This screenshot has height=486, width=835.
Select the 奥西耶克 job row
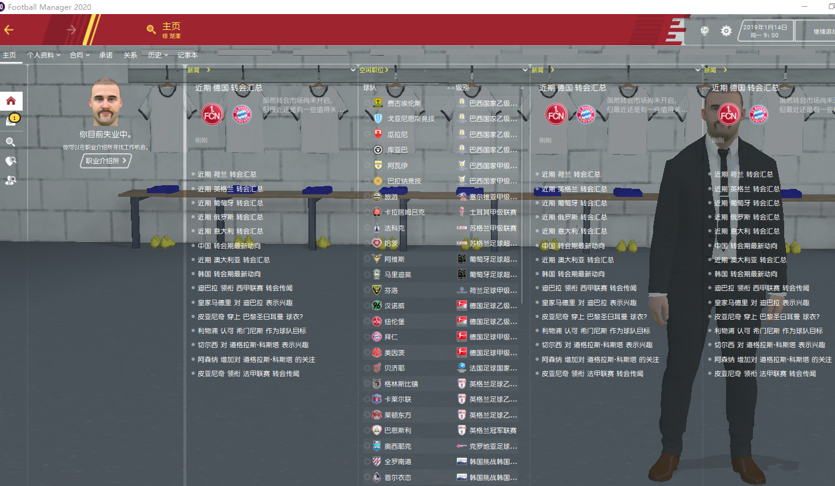tap(441, 446)
